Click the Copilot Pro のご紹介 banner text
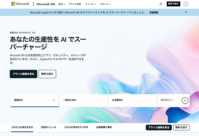The width and height of the screenshot is (199, 136). click(88, 12)
